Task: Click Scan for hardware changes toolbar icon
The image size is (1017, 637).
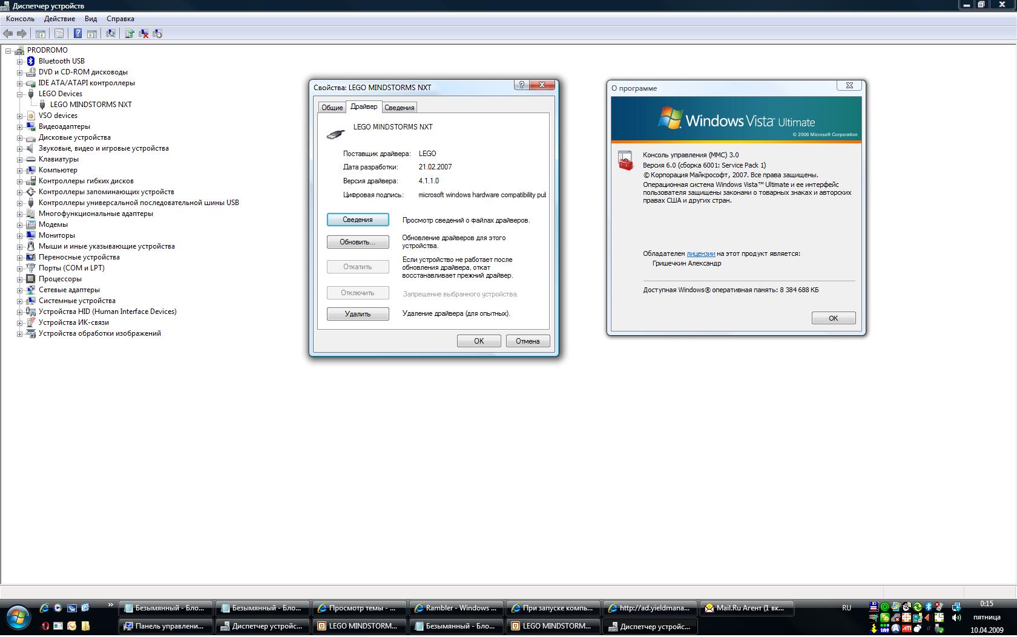Action: (111, 34)
